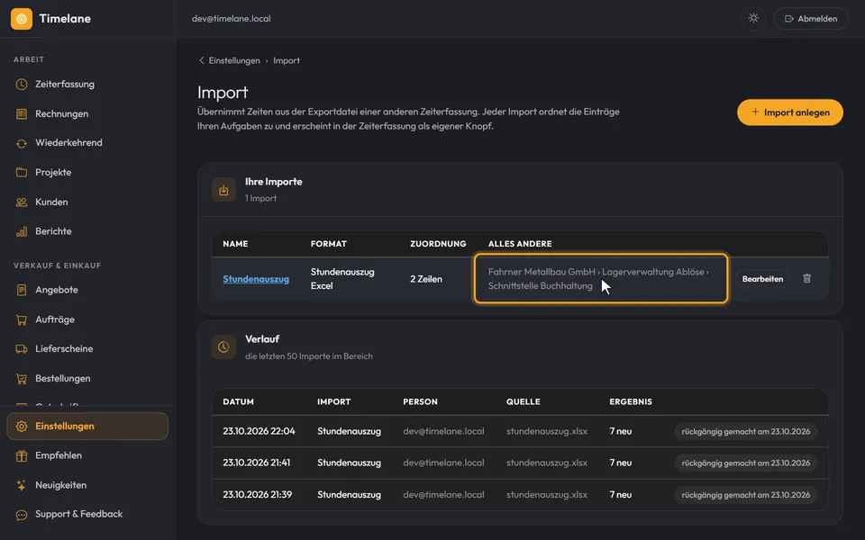Click the Fahrner Metallbau GmbH fallback assignment text
The width and height of the screenshot is (865, 540).
click(598, 279)
